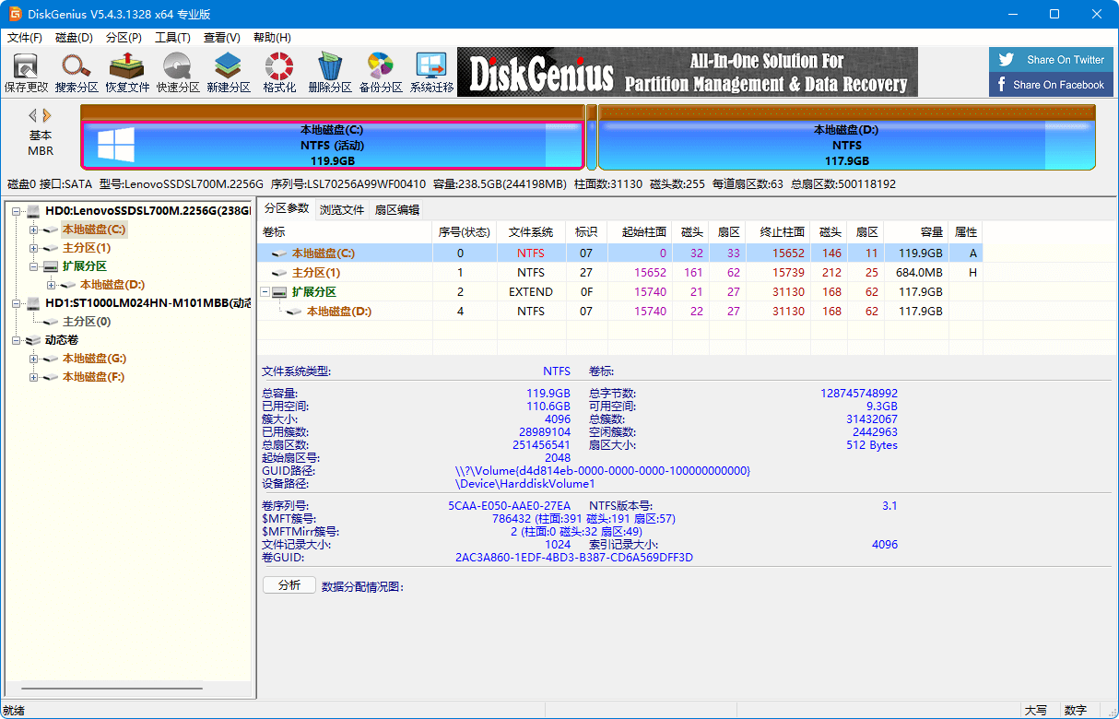
Task: Click the Share On Twitter button
Action: 1051,60
